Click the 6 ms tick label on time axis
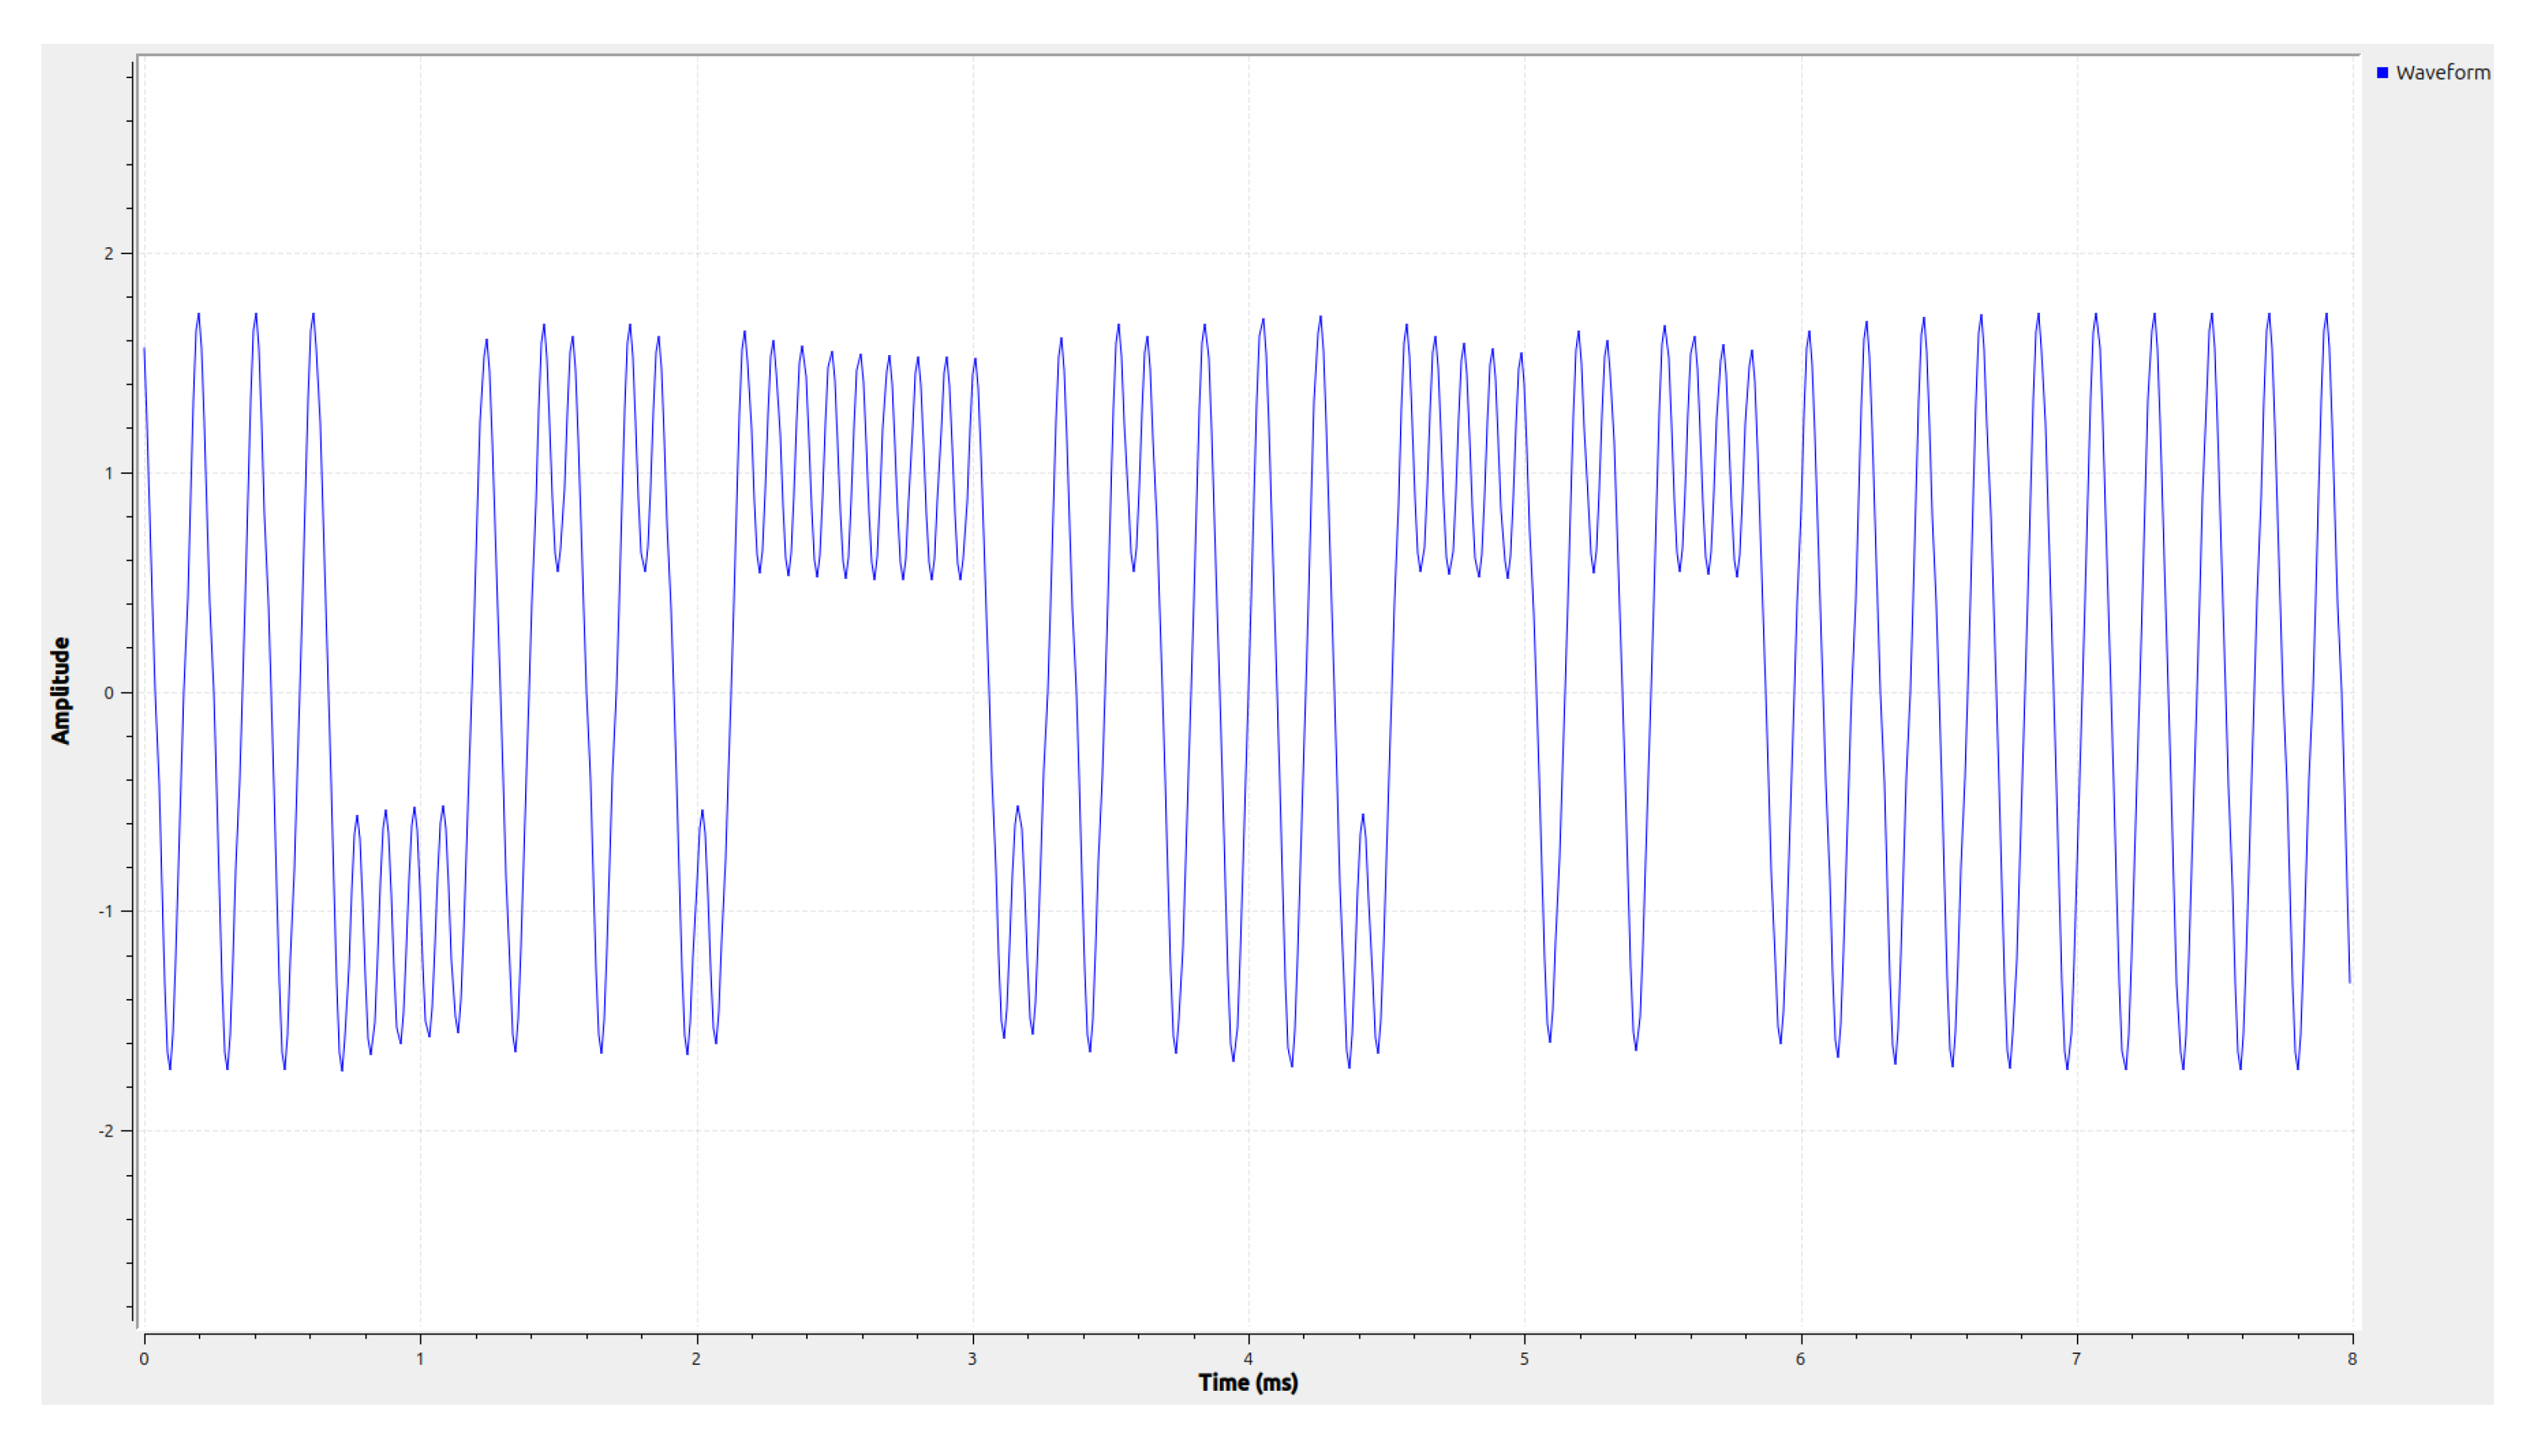 click(x=1801, y=1359)
